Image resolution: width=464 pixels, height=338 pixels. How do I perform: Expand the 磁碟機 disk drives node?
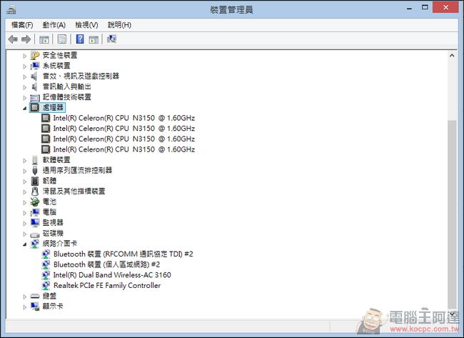pos(25,234)
